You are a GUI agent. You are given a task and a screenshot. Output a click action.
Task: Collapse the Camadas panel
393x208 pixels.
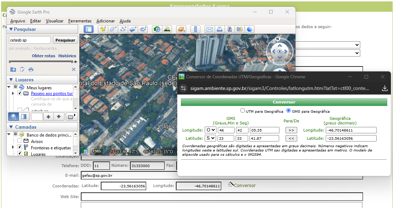11,127
